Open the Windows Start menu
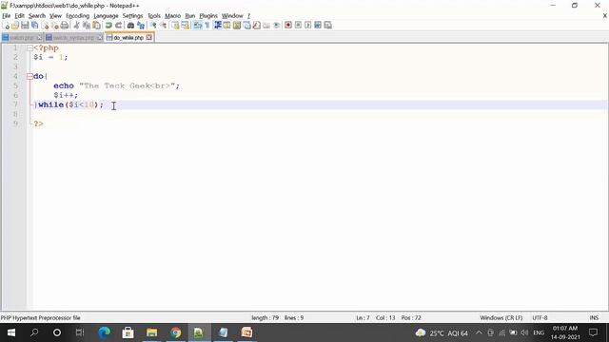The height and width of the screenshot is (342, 609). 10,332
